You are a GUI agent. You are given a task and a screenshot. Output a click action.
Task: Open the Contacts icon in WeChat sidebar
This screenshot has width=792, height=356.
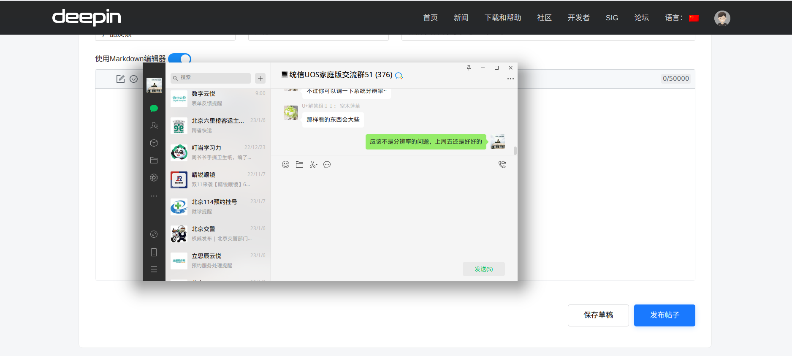(154, 126)
